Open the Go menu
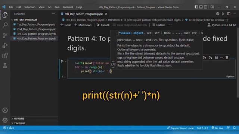This screenshot has width=239, height=134. coord(49,7)
